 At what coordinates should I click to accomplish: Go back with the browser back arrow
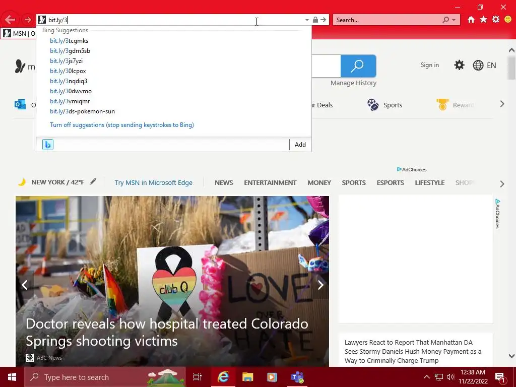10,20
